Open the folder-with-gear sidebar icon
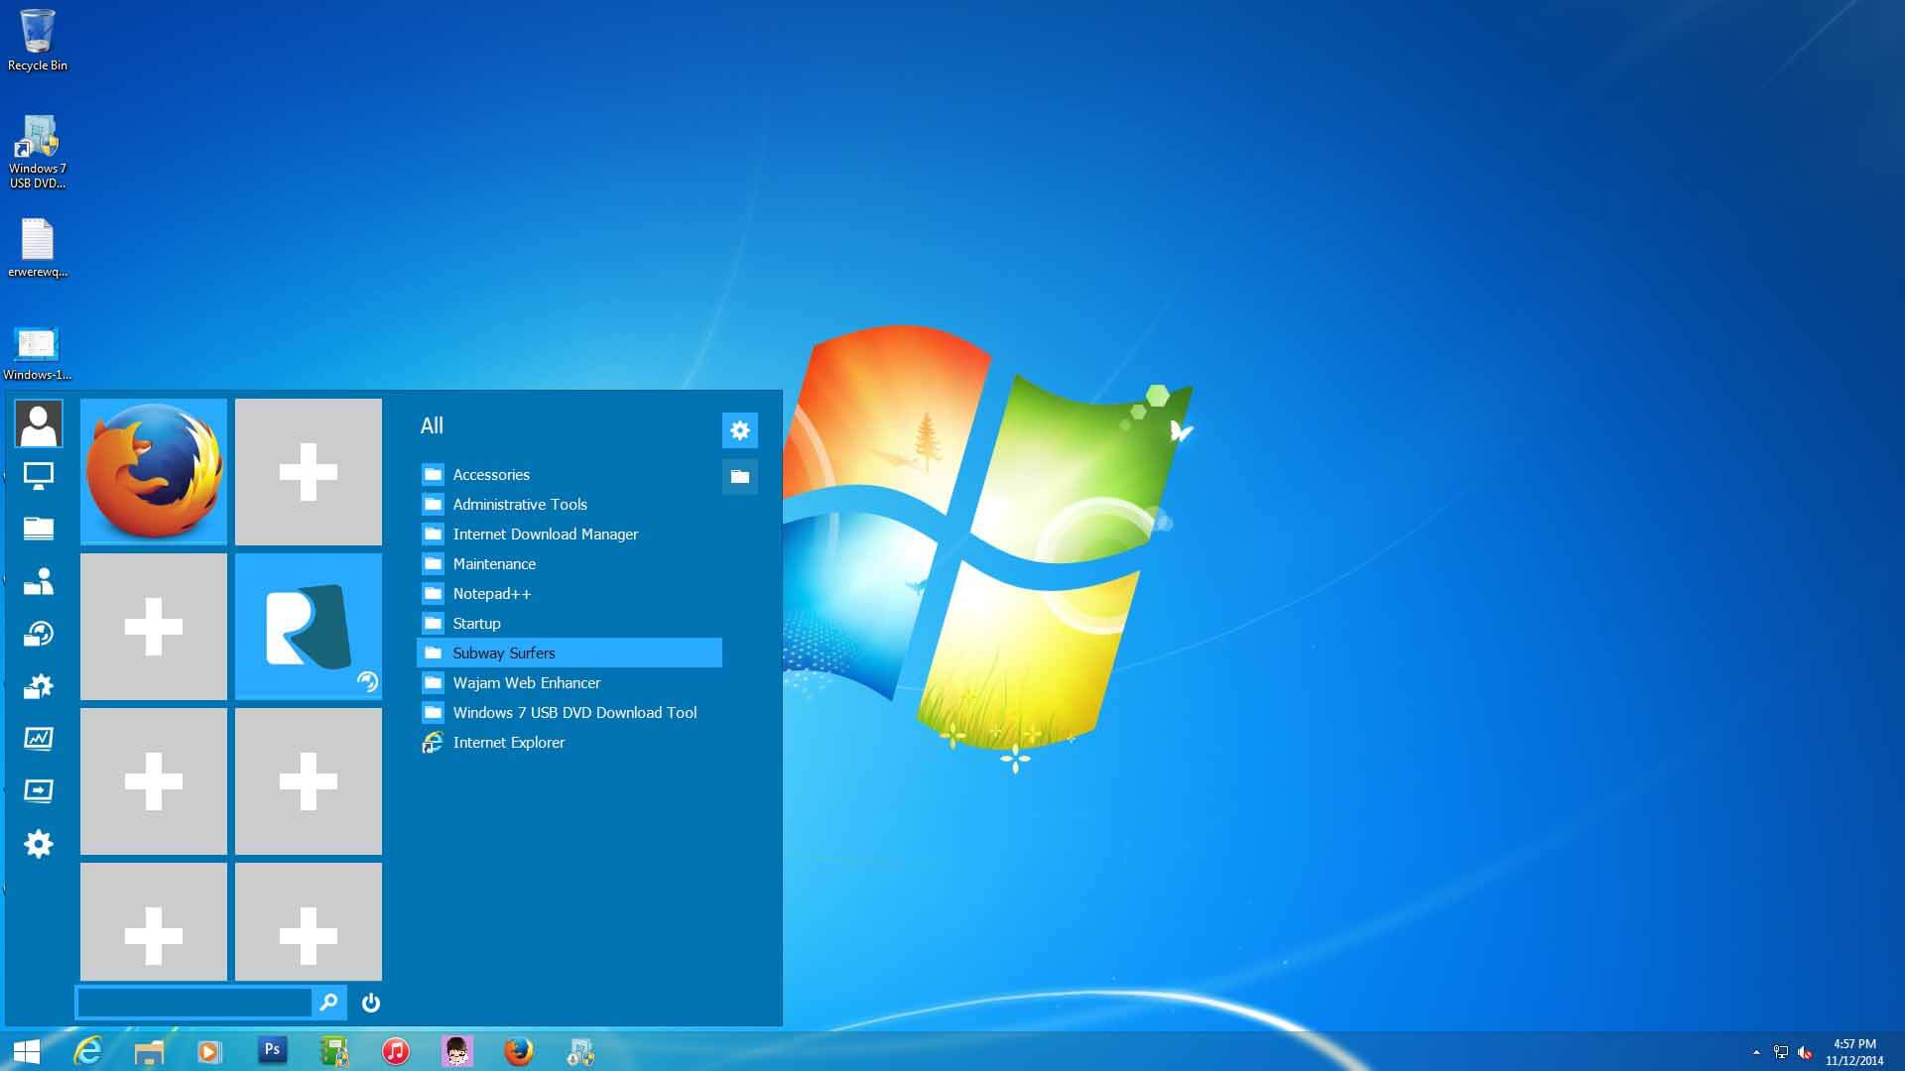This screenshot has height=1071, width=1905. click(39, 686)
